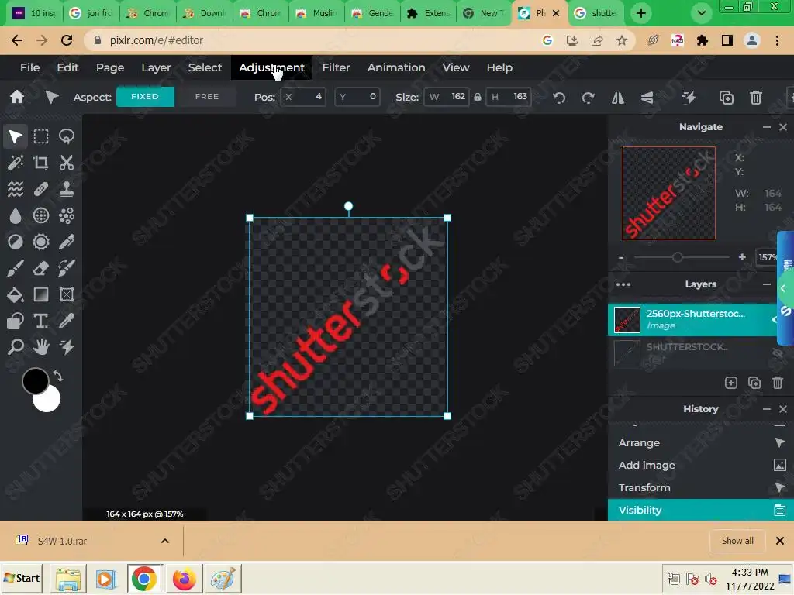Open Chrome tab search dropdown arrow
Screen dimensions: 794x595
coord(701,13)
